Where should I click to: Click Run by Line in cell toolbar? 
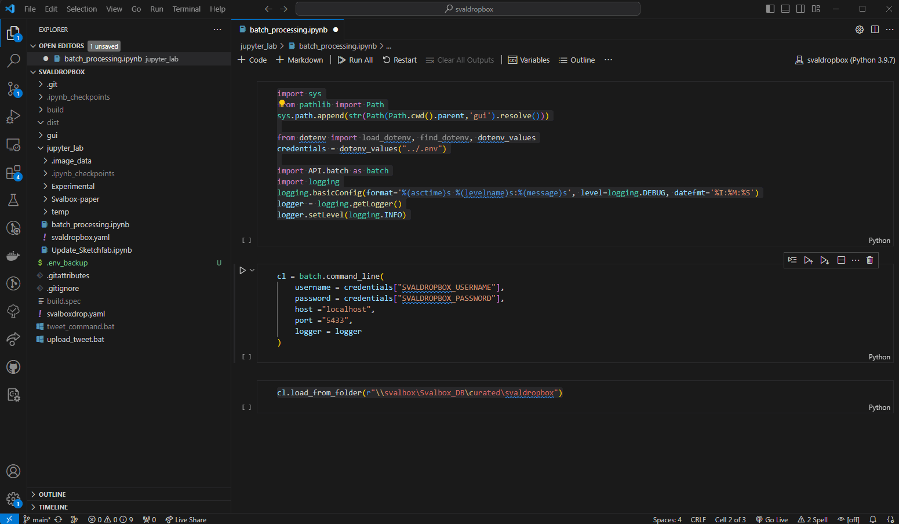coord(792,260)
